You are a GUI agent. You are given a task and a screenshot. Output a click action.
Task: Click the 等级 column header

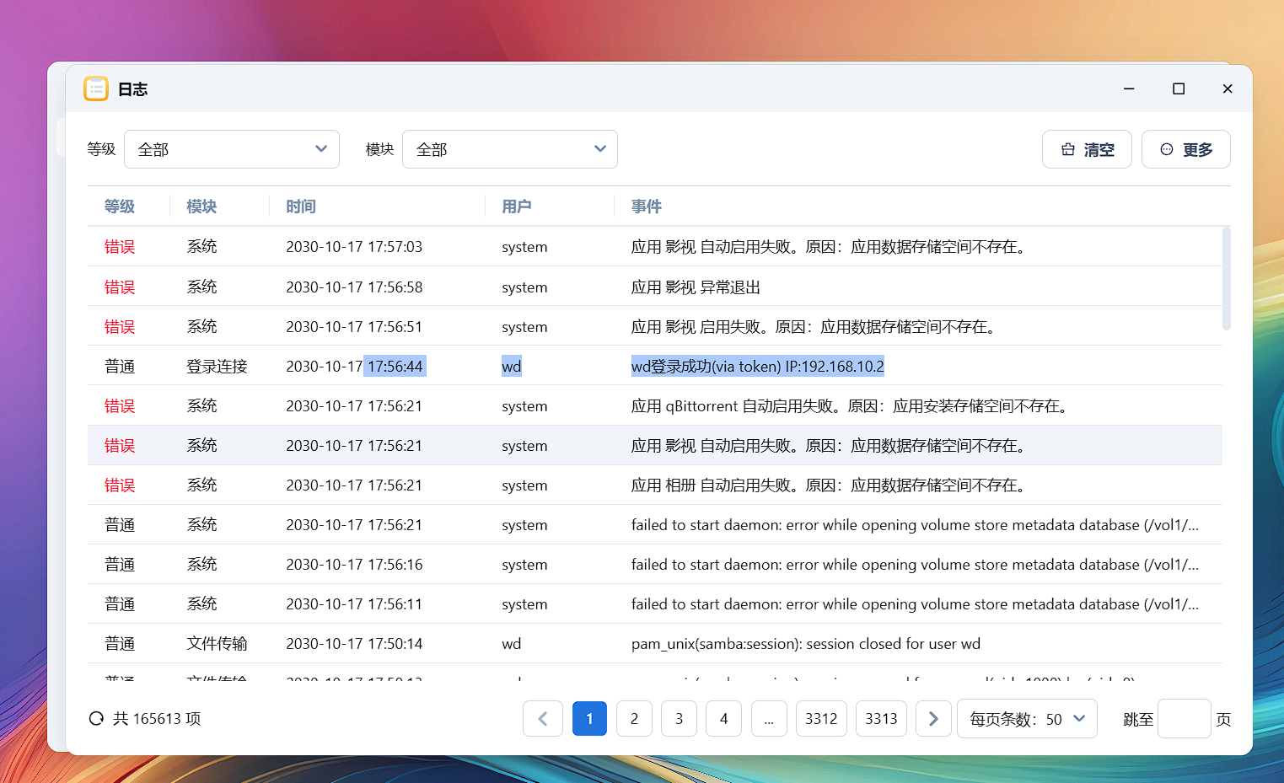click(120, 206)
